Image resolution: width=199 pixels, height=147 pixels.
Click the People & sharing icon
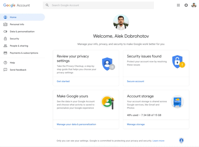(x=5, y=46)
